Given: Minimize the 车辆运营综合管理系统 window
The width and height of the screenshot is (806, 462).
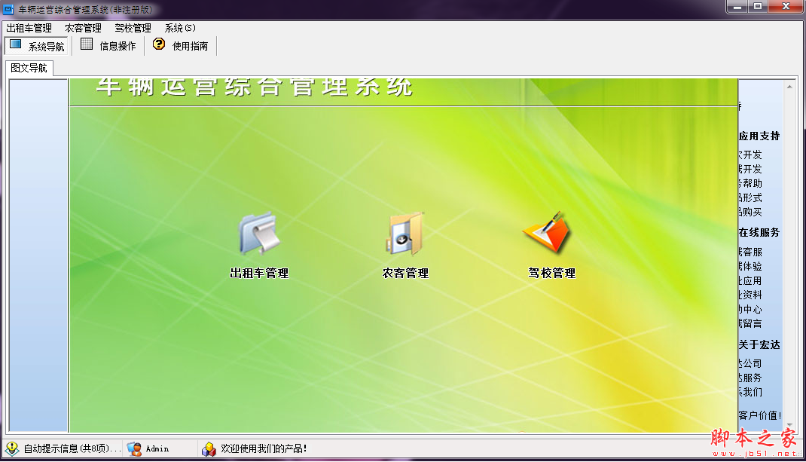Looking at the screenshot, I should click(x=737, y=7).
